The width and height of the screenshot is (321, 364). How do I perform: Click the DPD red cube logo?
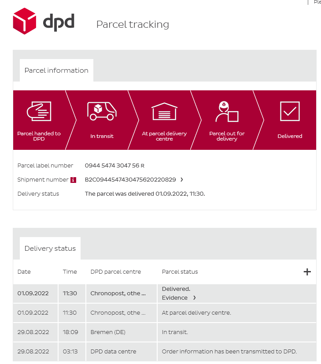(25, 21)
